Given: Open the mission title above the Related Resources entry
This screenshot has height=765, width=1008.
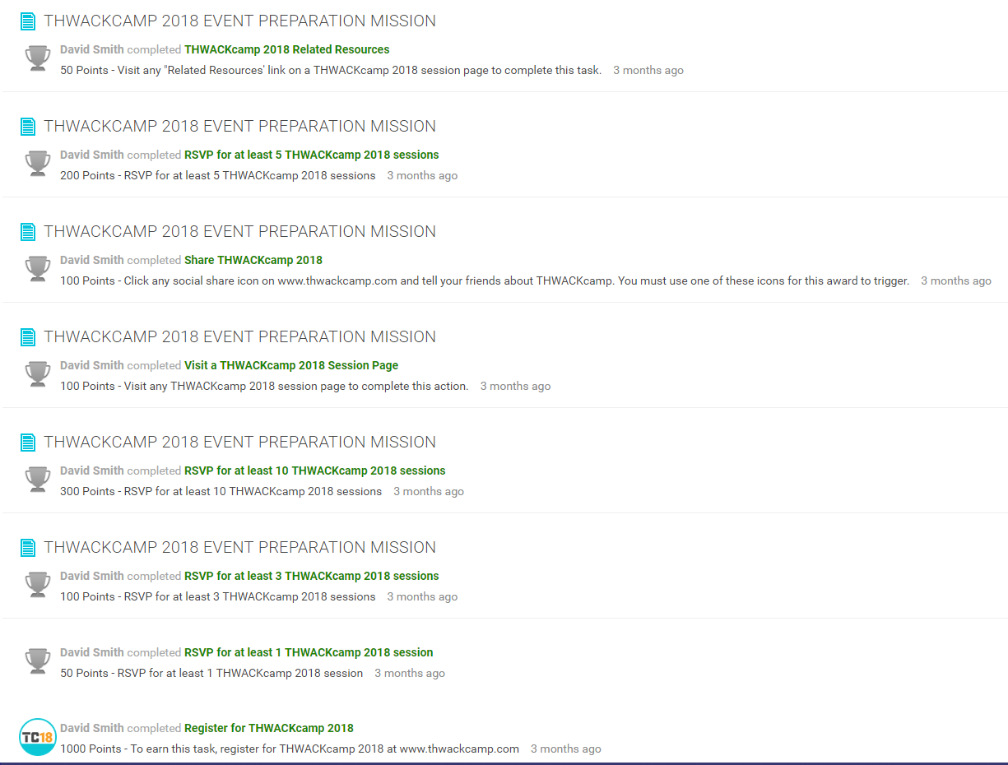Looking at the screenshot, I should click(240, 21).
